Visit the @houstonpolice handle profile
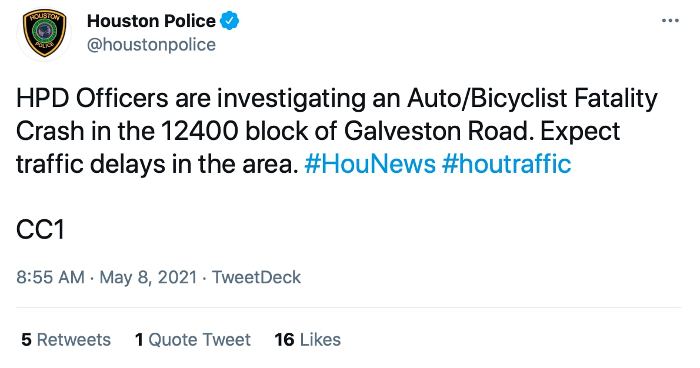 (x=151, y=44)
